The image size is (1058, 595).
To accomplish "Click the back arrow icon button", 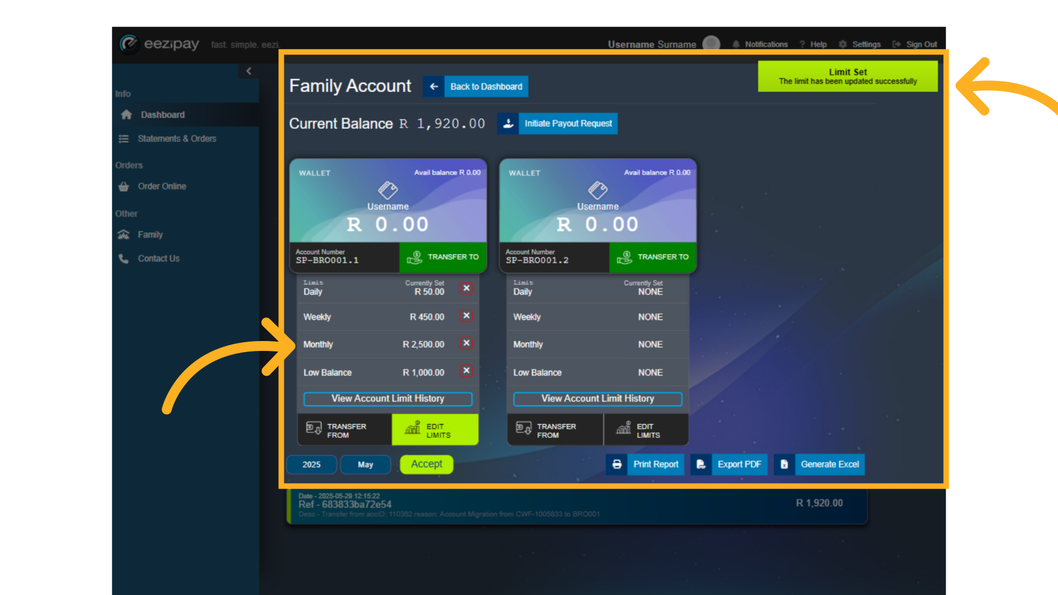I will (x=434, y=86).
